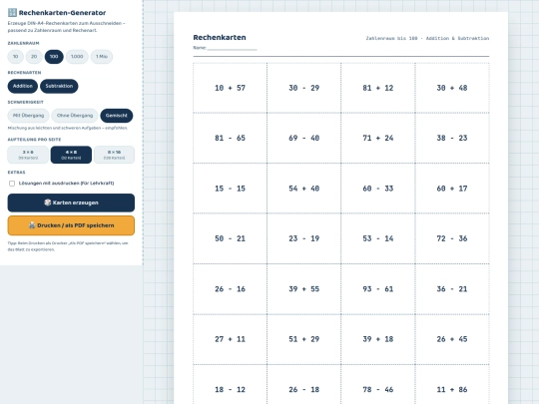539x404 pixels.
Task: Click the card 10 + 57
Action: 230,88
